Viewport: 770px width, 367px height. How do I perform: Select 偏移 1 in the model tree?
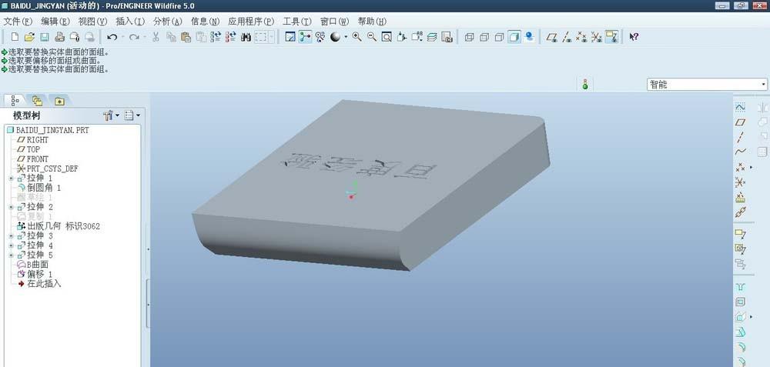[x=39, y=274]
